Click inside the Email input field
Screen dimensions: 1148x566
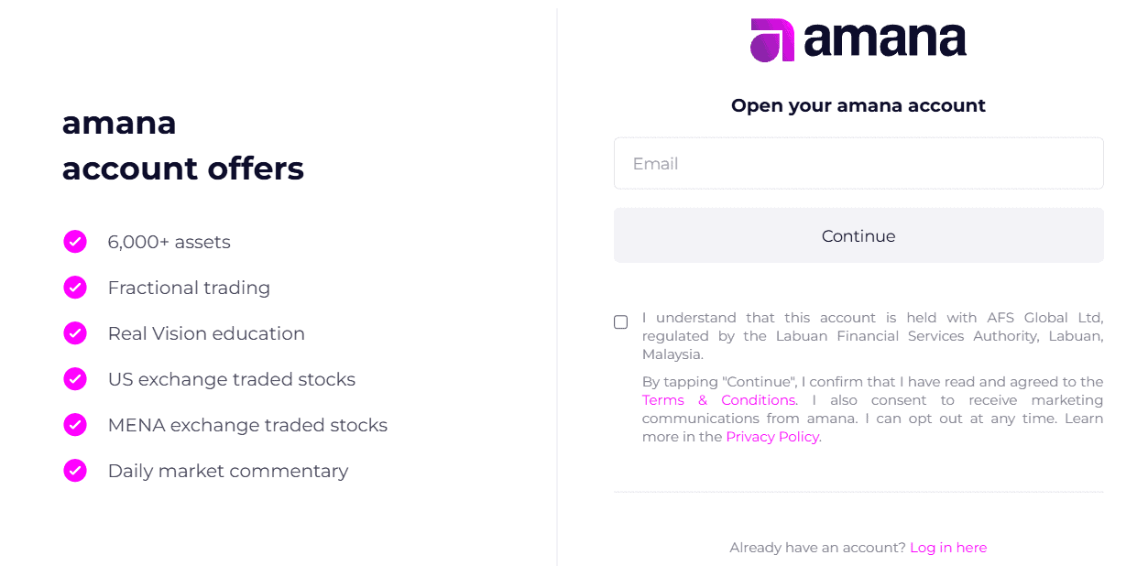click(x=858, y=163)
